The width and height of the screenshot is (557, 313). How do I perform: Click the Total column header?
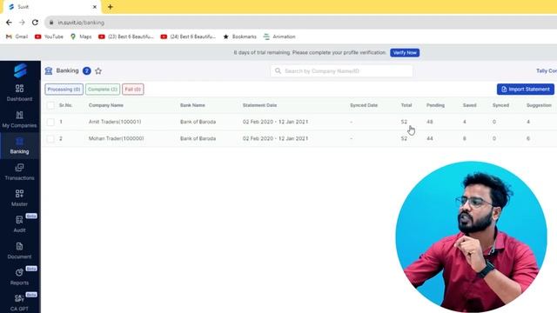click(x=406, y=105)
